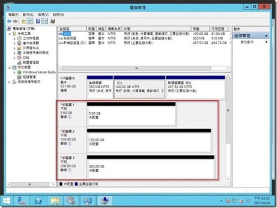Click the 磁碟 2 offline disk label
The image size is (277, 208).
pos(72,140)
